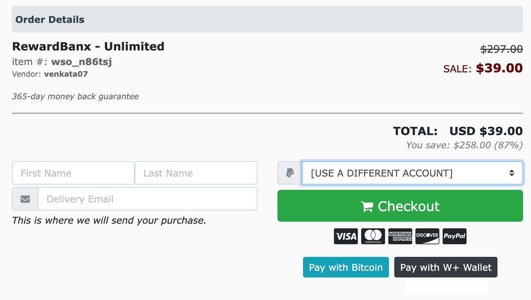The width and height of the screenshot is (531, 300).
Task: Click the Mastercard logo icon
Action: pyautogui.click(x=373, y=236)
